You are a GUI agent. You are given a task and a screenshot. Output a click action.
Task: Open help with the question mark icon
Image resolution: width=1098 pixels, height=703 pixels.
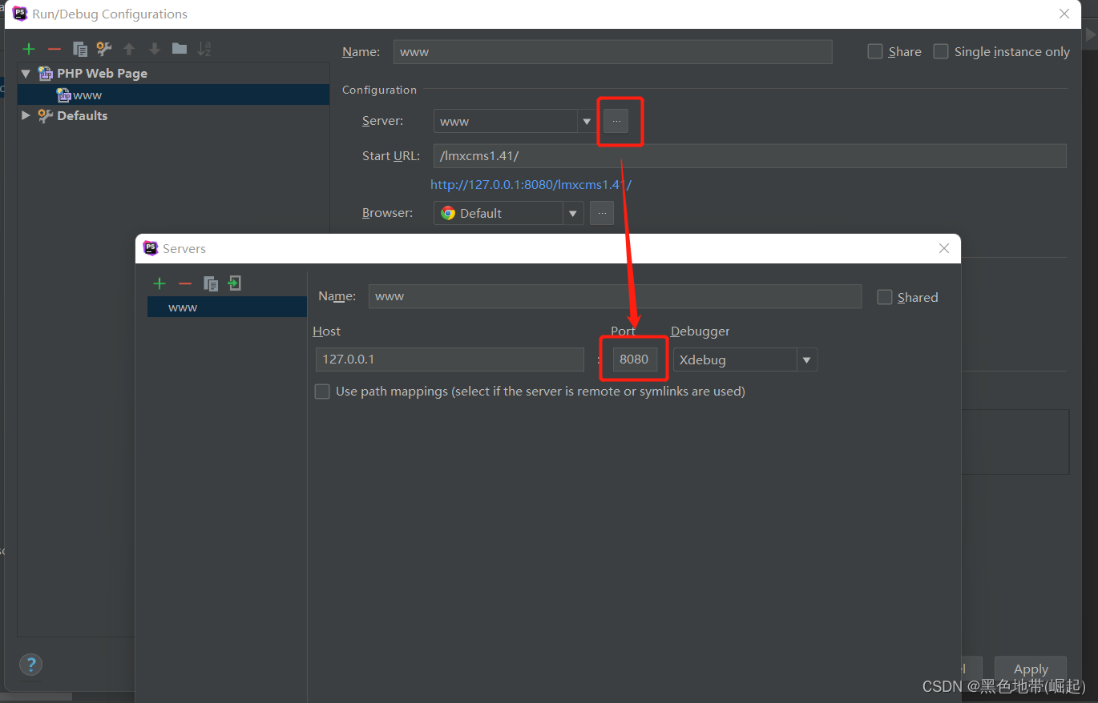click(x=30, y=664)
